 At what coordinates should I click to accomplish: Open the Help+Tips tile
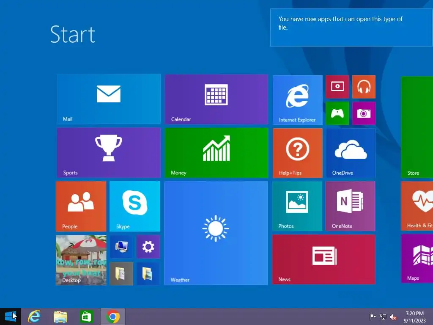click(x=297, y=153)
